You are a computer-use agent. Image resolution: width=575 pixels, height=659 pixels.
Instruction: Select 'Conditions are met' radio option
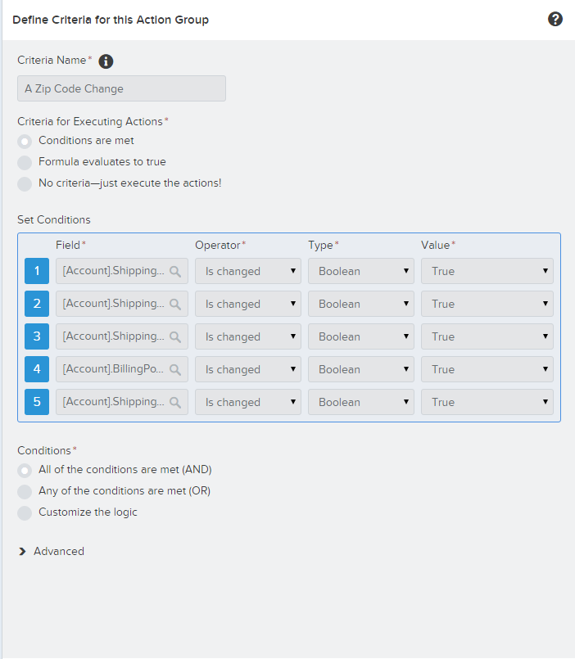coord(25,141)
